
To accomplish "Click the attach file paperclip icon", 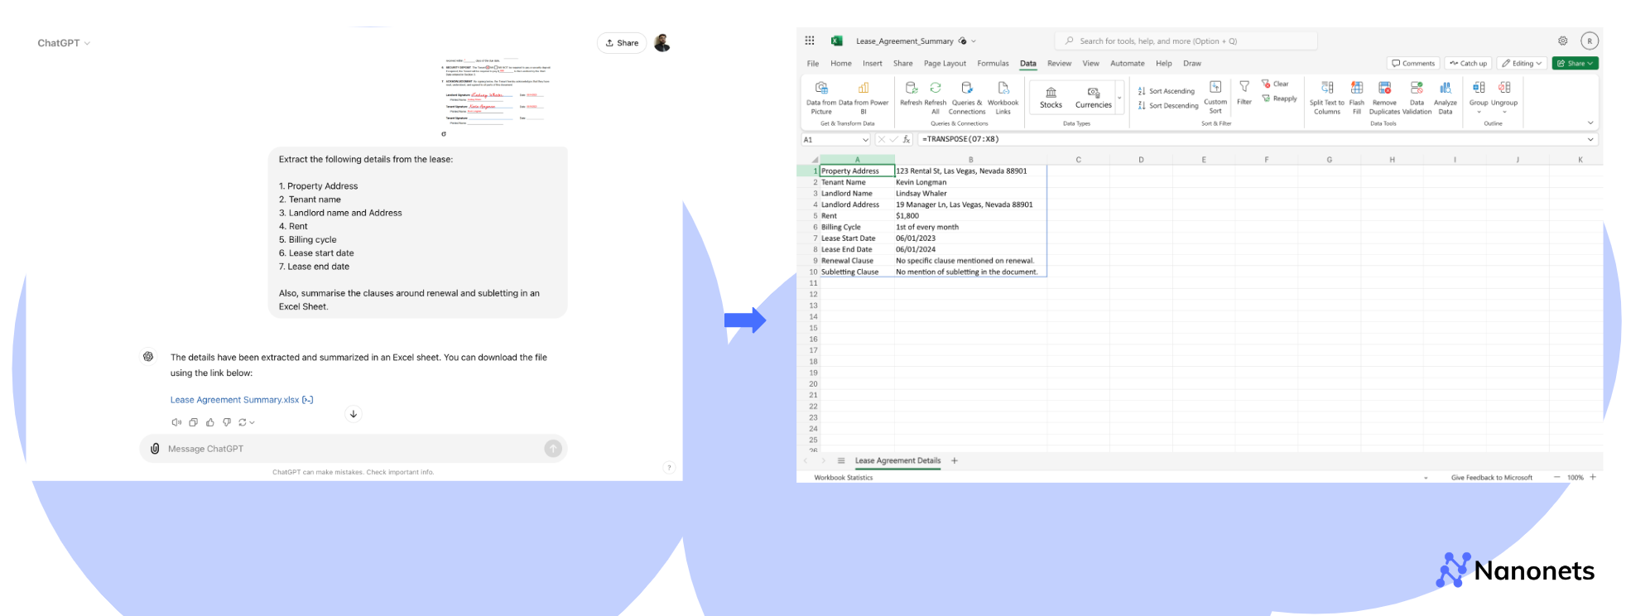I will click(155, 449).
